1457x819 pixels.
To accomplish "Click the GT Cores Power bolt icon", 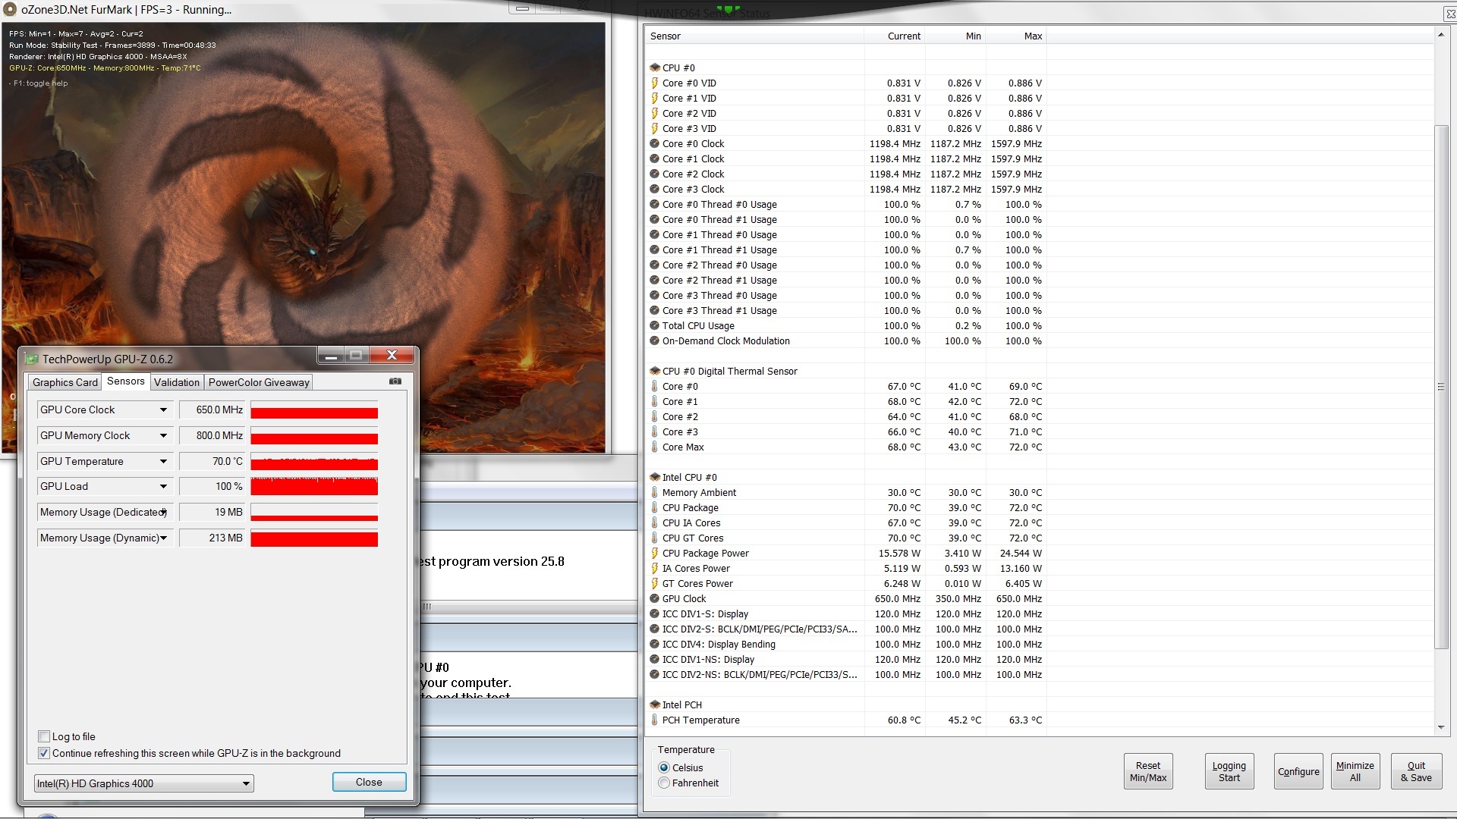I will point(655,583).
